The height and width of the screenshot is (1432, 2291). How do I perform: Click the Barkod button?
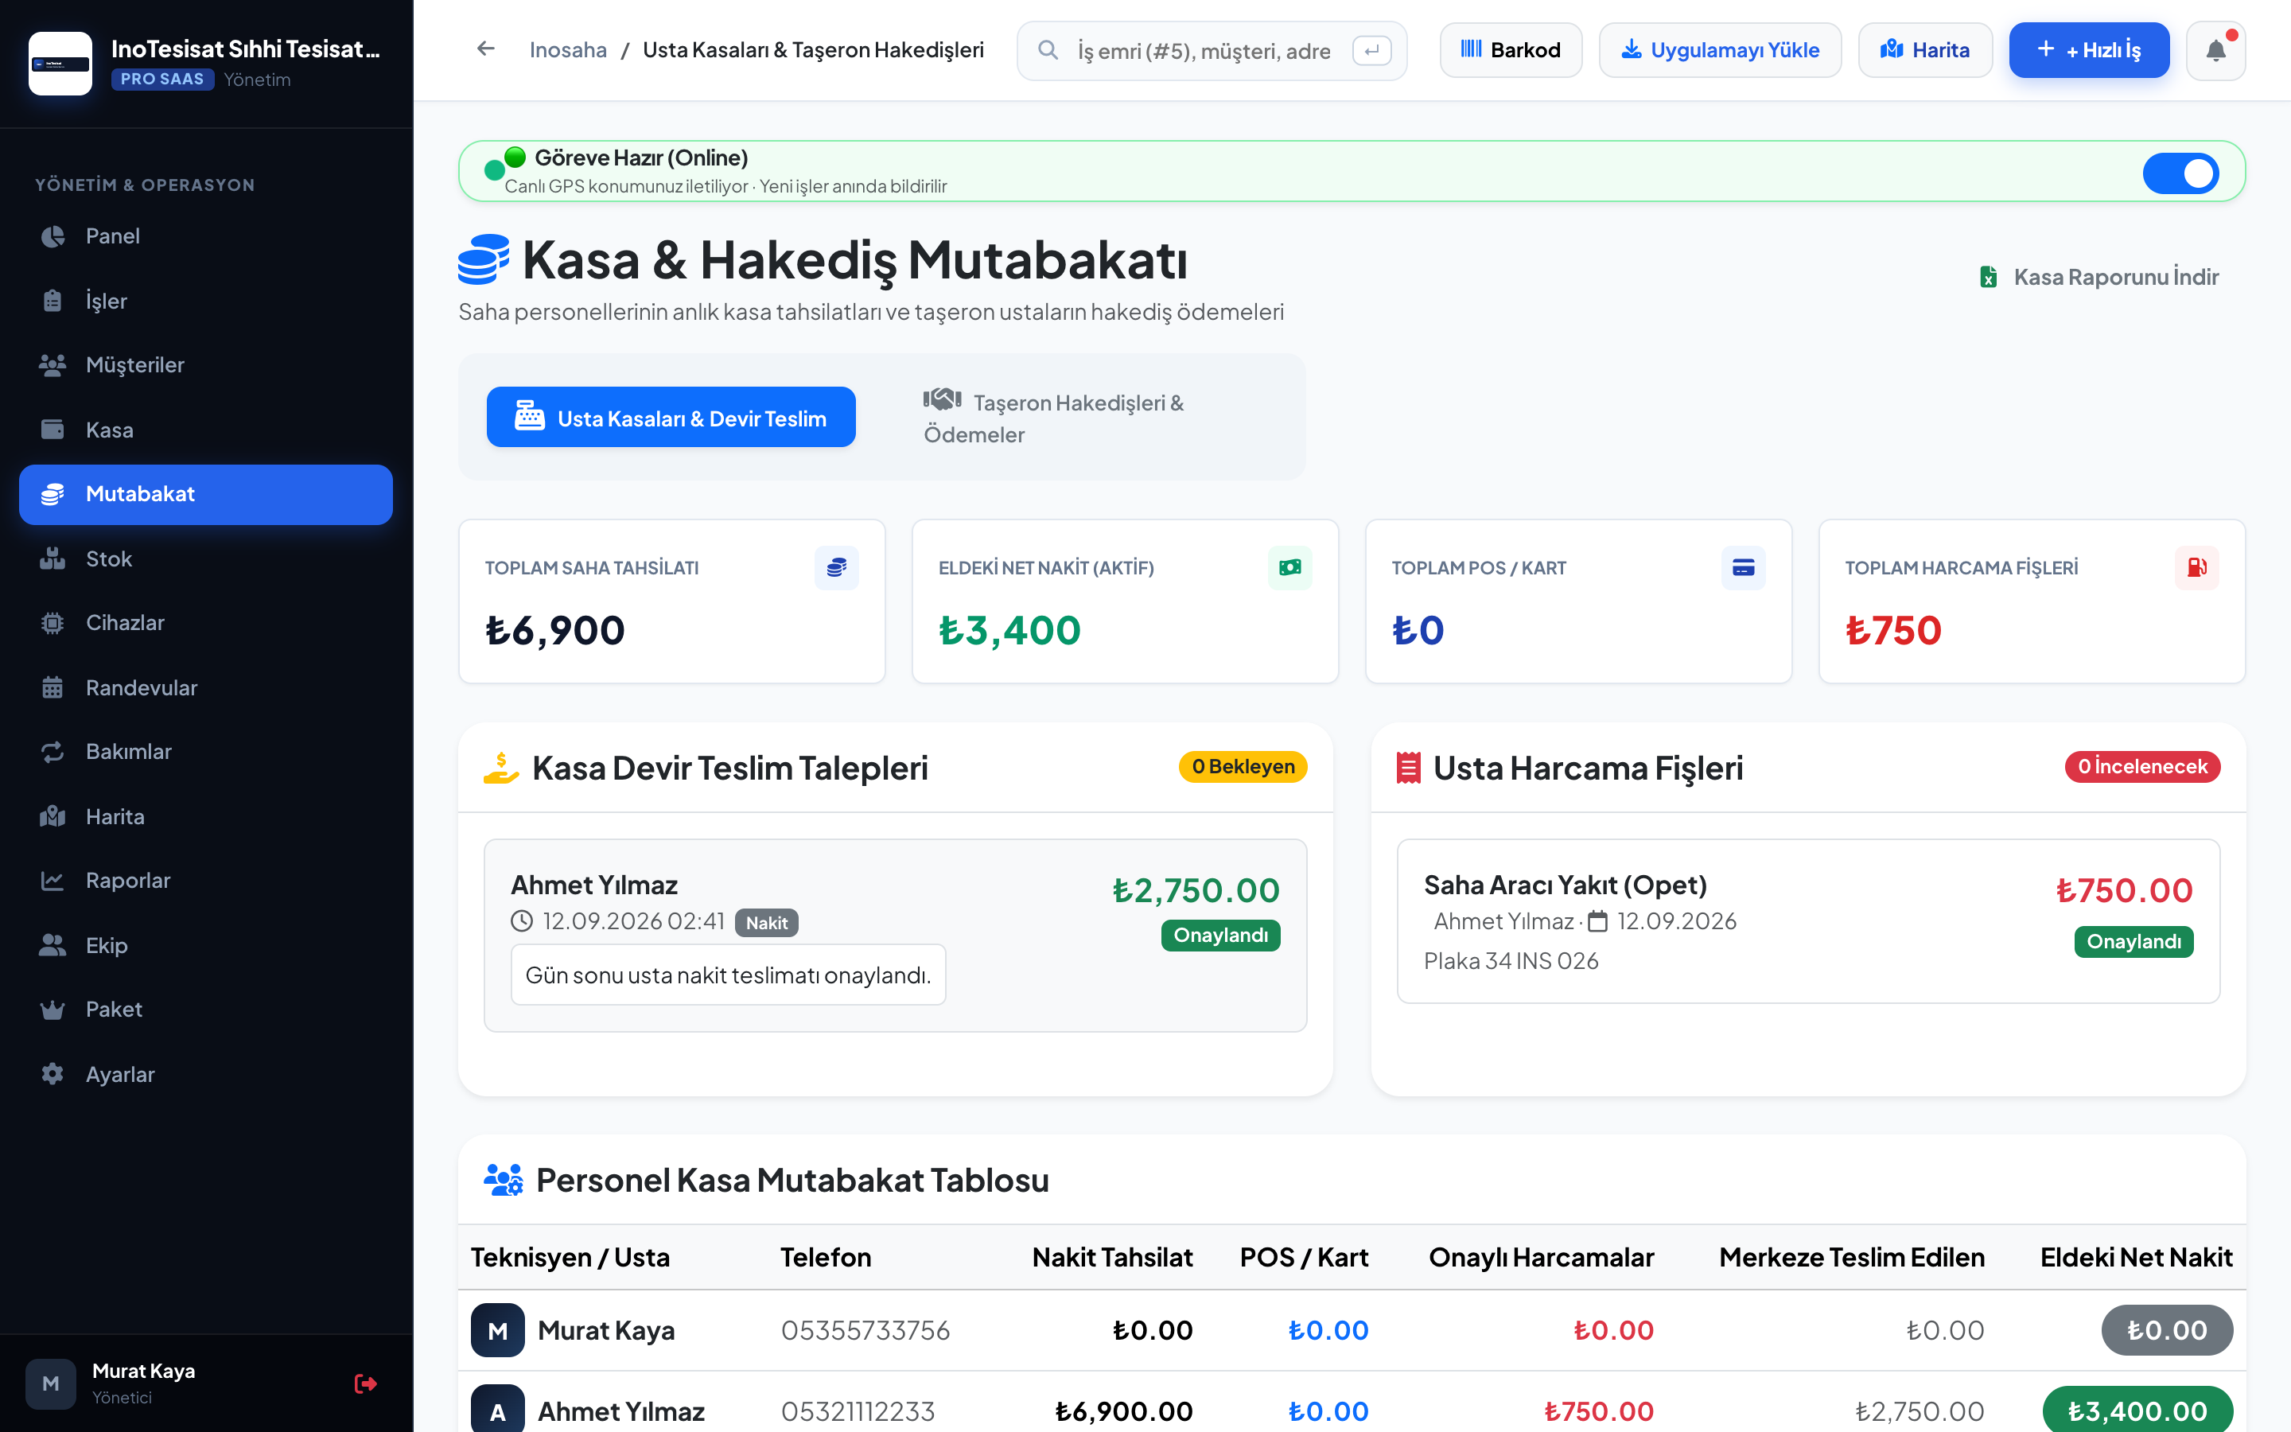(x=1510, y=50)
